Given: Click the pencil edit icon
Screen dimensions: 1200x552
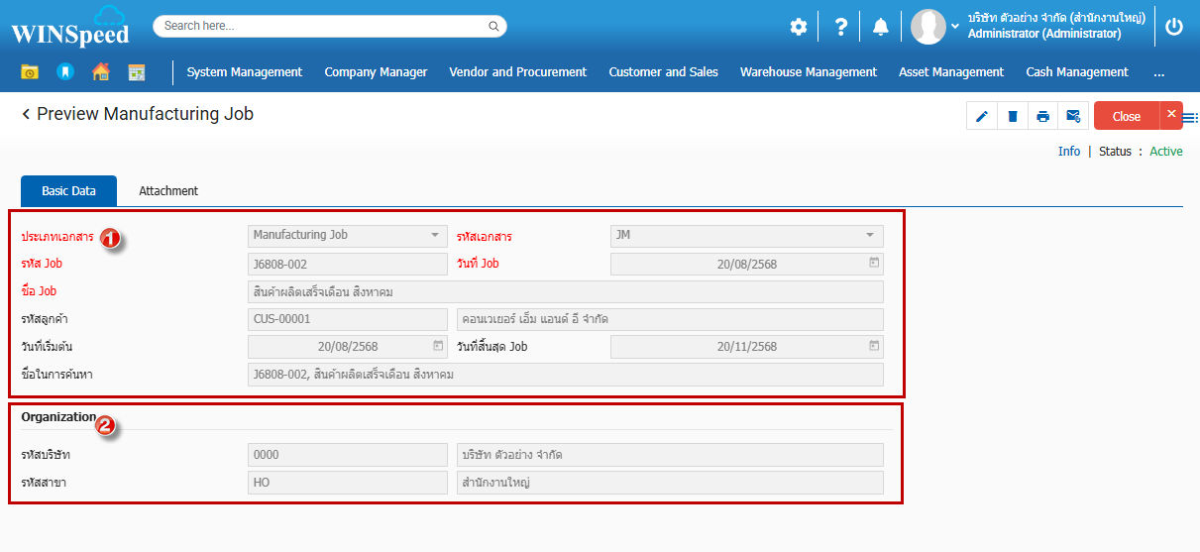Looking at the screenshot, I should [x=982, y=116].
